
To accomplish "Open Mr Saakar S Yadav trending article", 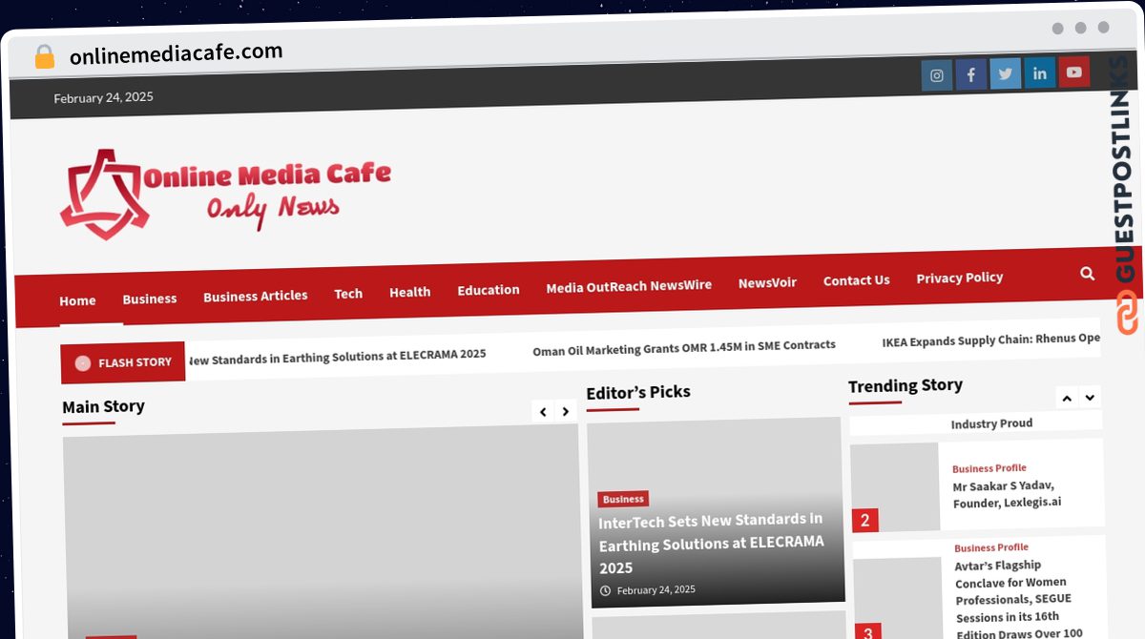I will coord(1007,494).
